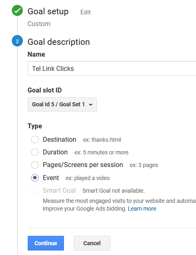Select Pages/Screens per session radio button
The width and height of the screenshot is (196, 255).
35,165
